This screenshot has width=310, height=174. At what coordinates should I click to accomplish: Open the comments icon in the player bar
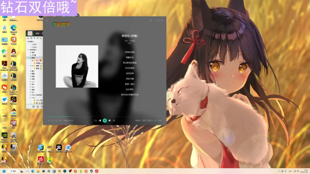pos(60,120)
